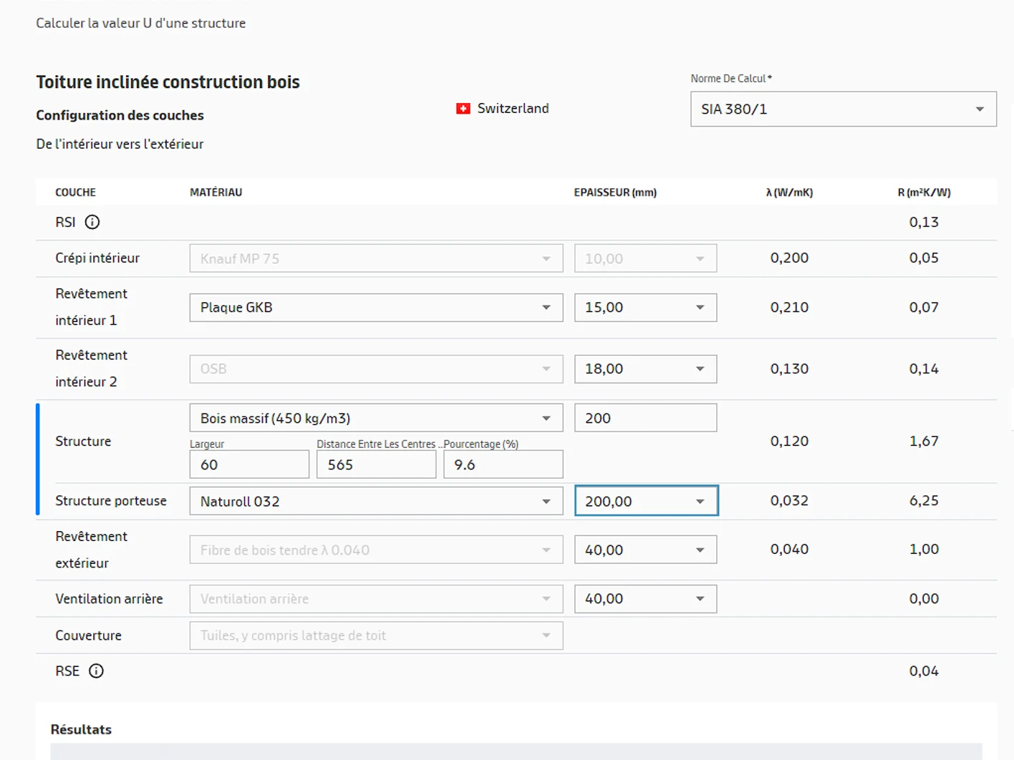The height and width of the screenshot is (760, 1014).
Task: Click the R value 0,07
Action: [x=924, y=307]
